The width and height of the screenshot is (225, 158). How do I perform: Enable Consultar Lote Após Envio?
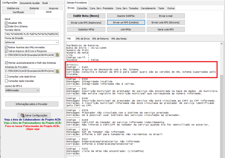click(x=6, y=76)
